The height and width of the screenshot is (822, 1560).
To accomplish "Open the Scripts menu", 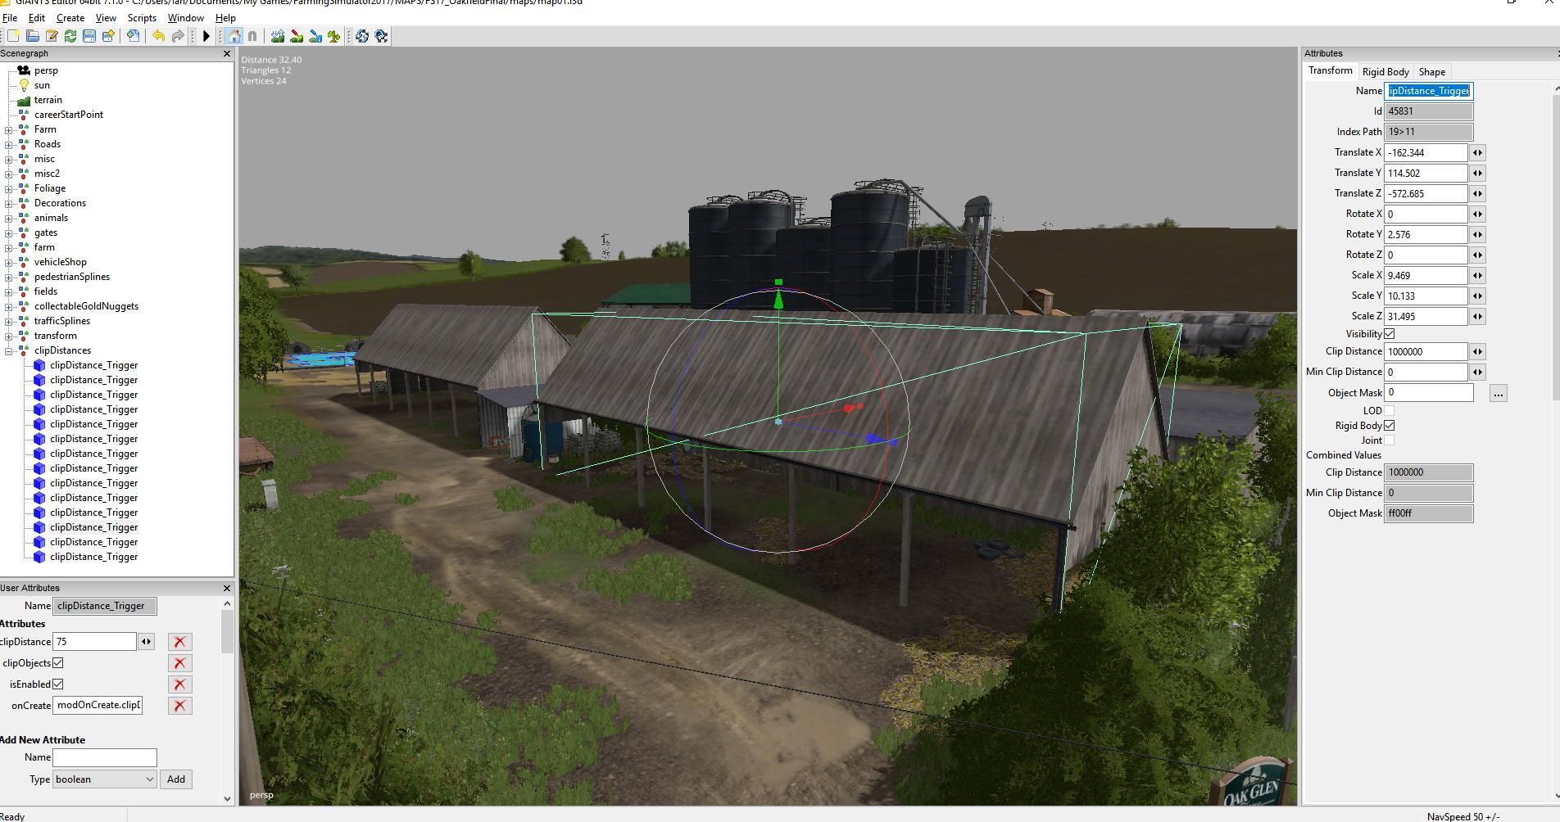I will pyautogui.click(x=142, y=18).
